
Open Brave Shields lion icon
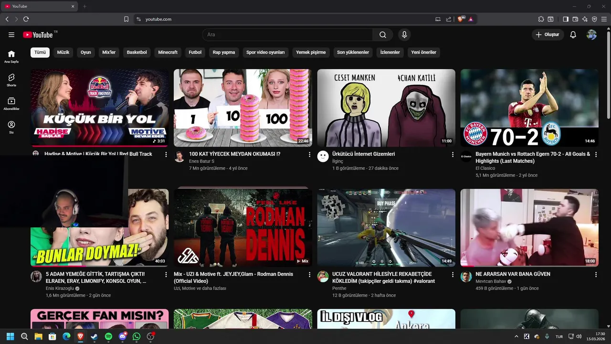coord(461,19)
